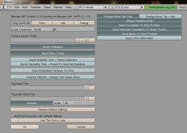Toggle Import Geometry Only + Parent To Armature
This screenshot has height=133, width=187.
coord(53,64)
